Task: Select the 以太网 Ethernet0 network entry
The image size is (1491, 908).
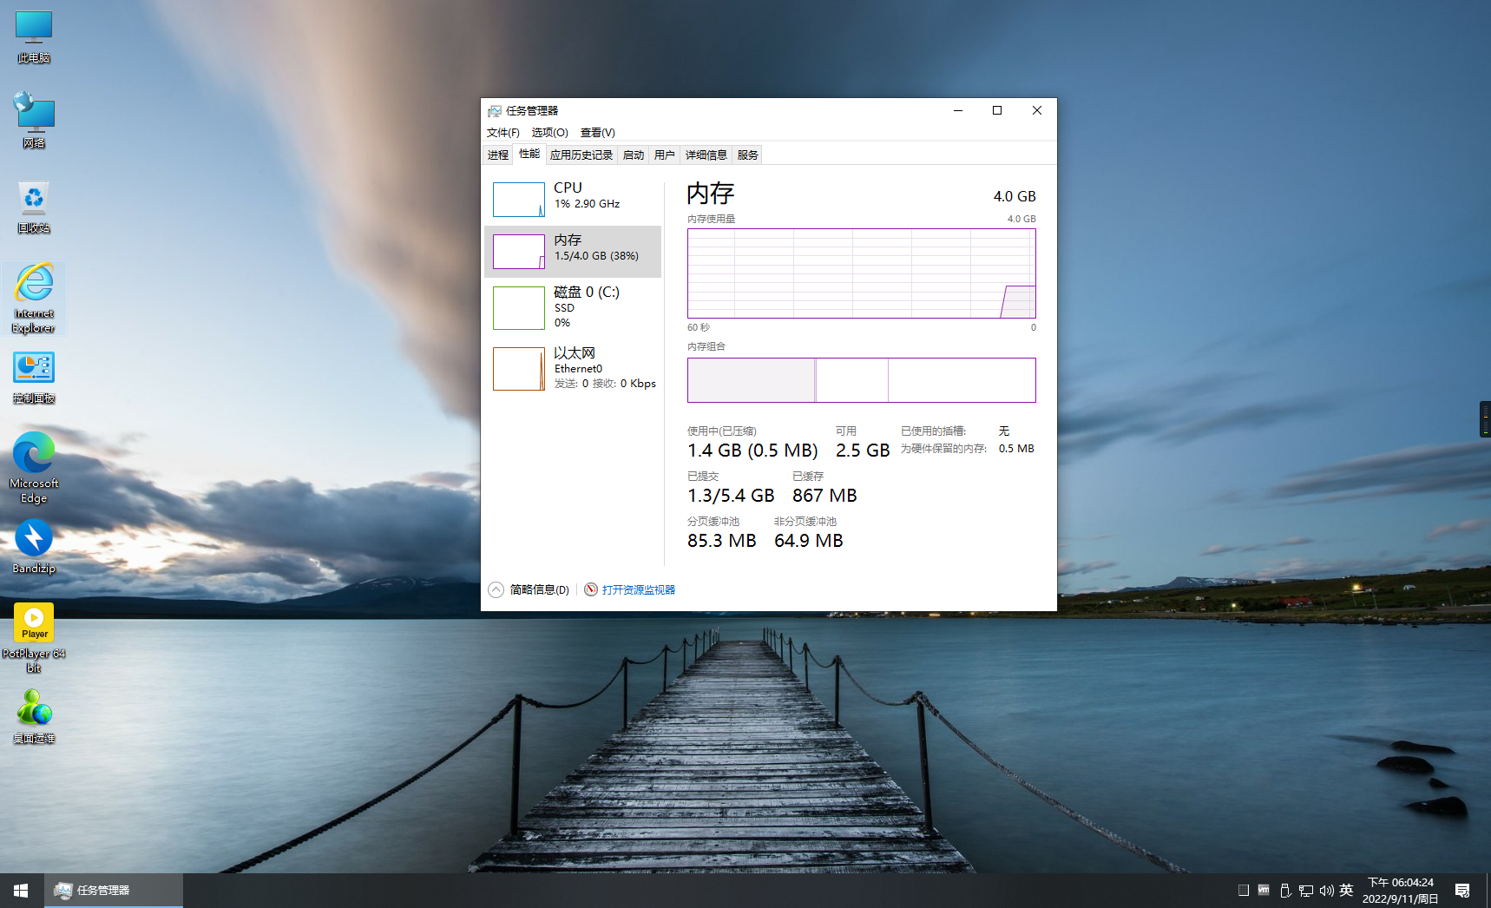Action: click(x=573, y=368)
